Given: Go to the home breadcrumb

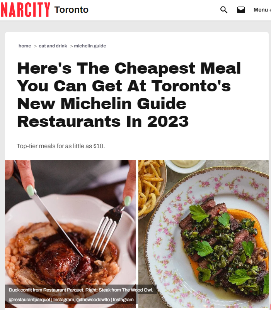Looking at the screenshot, I should click(25, 46).
